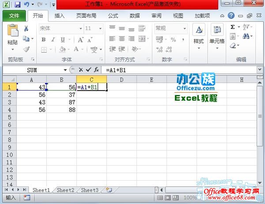Toggle Bold formatting
265x204 pixels.
tap(43, 40)
